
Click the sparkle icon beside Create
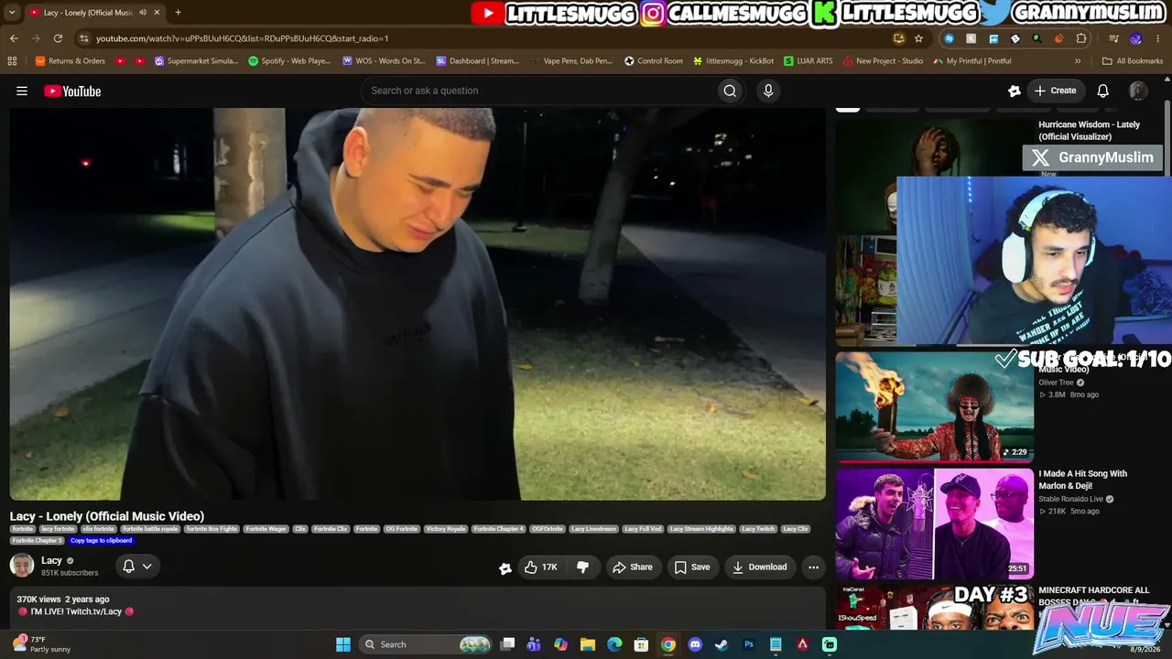coord(1015,91)
